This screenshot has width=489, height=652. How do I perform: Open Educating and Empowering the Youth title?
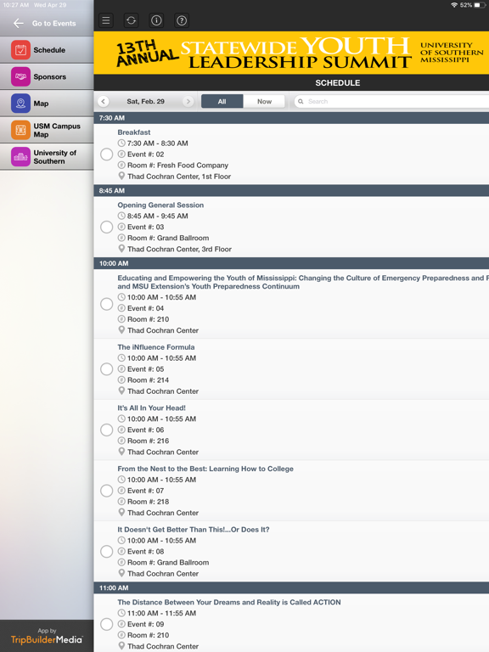[303, 282]
